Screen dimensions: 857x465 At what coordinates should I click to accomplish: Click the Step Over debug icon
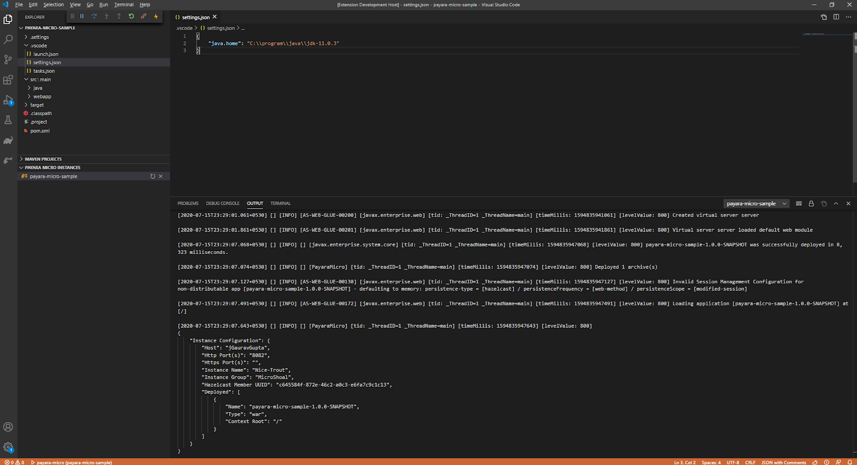[94, 17]
